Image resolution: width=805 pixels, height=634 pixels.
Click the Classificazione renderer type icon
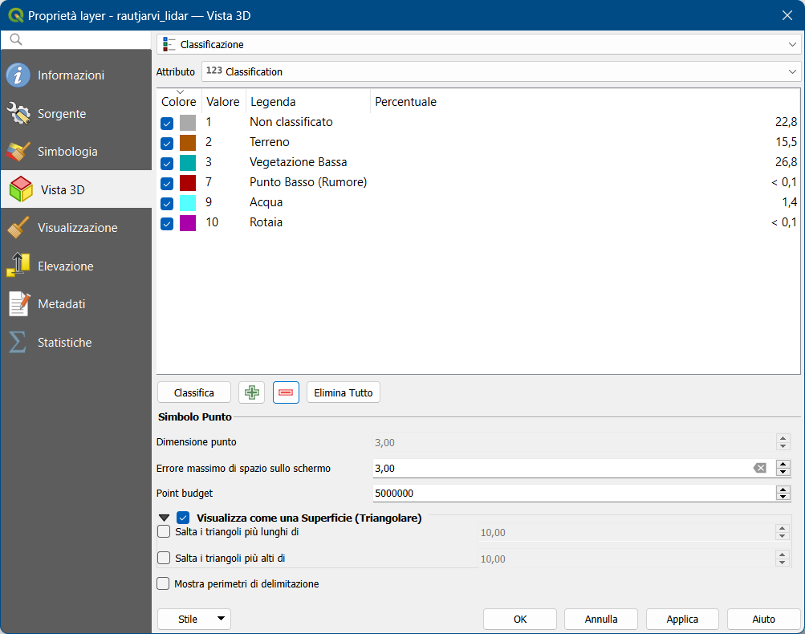pos(169,45)
